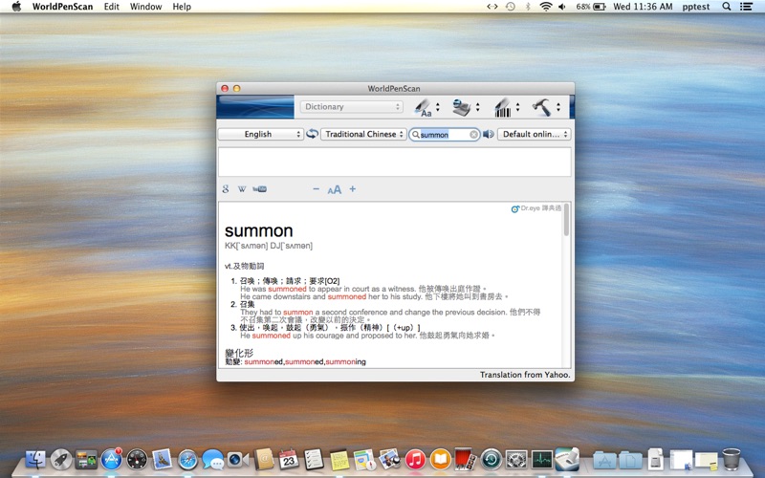
Task: Open iBooks from the dock
Action: (441, 460)
